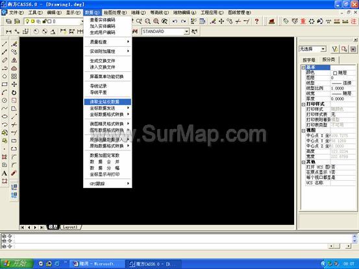359x269 pixels.
Task: Click the Move tool in modify toolbar
Action: point(14,84)
